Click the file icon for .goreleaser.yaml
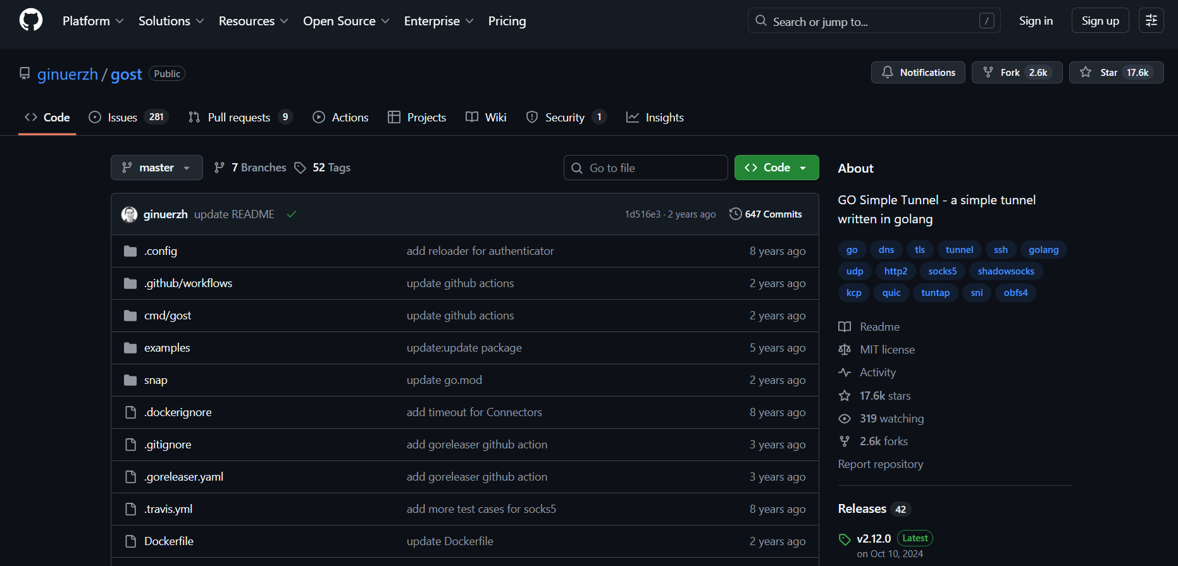The height and width of the screenshot is (566, 1178). (130, 477)
